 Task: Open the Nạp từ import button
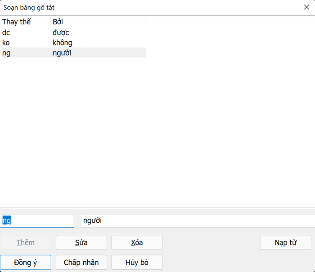coord(285,242)
